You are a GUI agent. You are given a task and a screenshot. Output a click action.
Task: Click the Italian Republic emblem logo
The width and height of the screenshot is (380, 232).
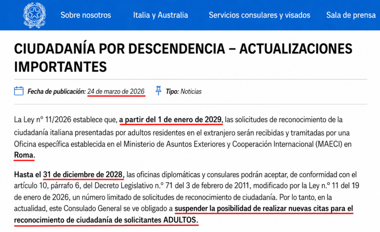click(35, 15)
